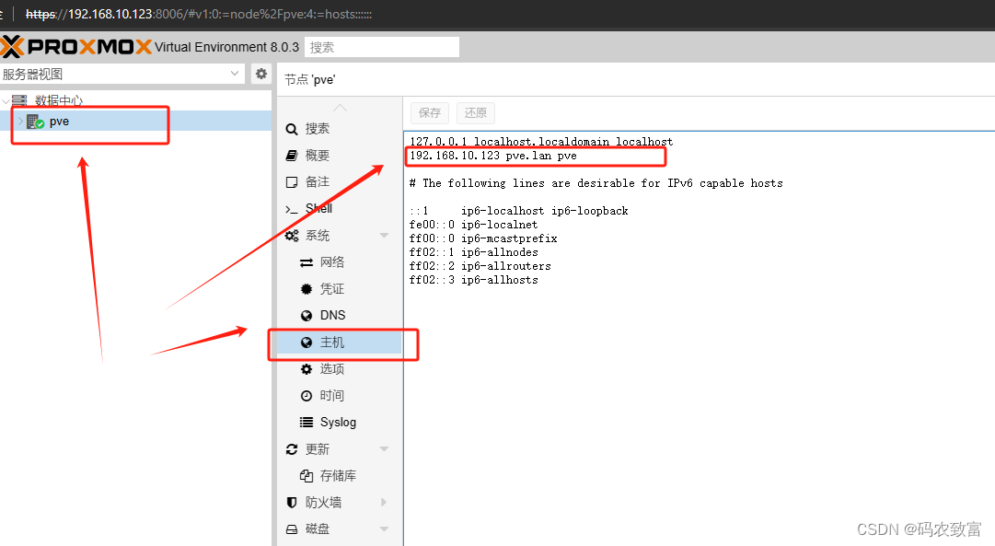Open the 存储库 repositories page

point(340,475)
